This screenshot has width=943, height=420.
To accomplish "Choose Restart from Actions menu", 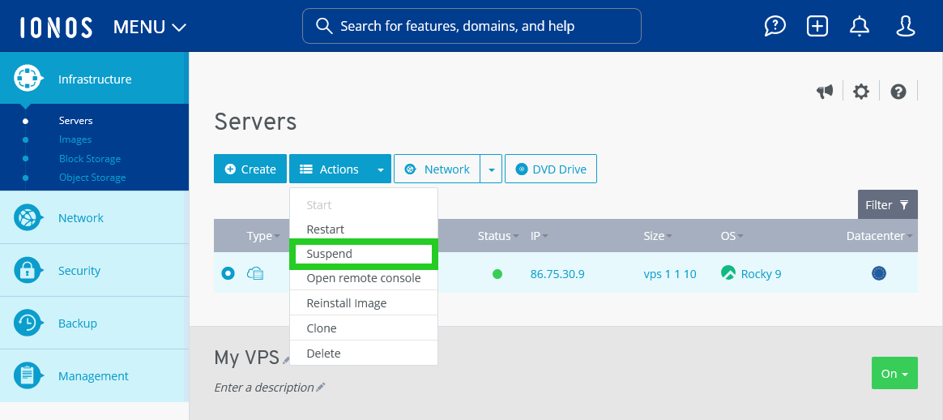I will [364, 229].
